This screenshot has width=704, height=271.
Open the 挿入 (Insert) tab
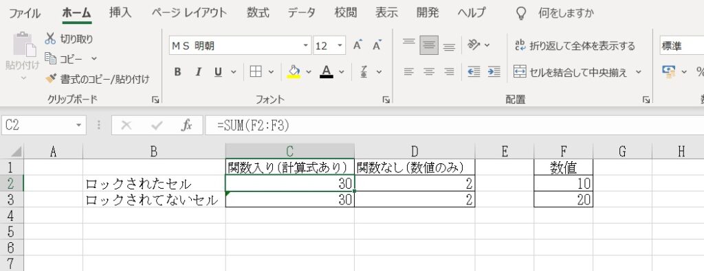click(120, 12)
